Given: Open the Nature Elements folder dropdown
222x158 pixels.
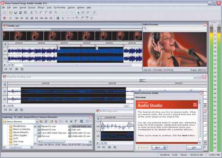Looking at the screenshot, I should (37, 121).
